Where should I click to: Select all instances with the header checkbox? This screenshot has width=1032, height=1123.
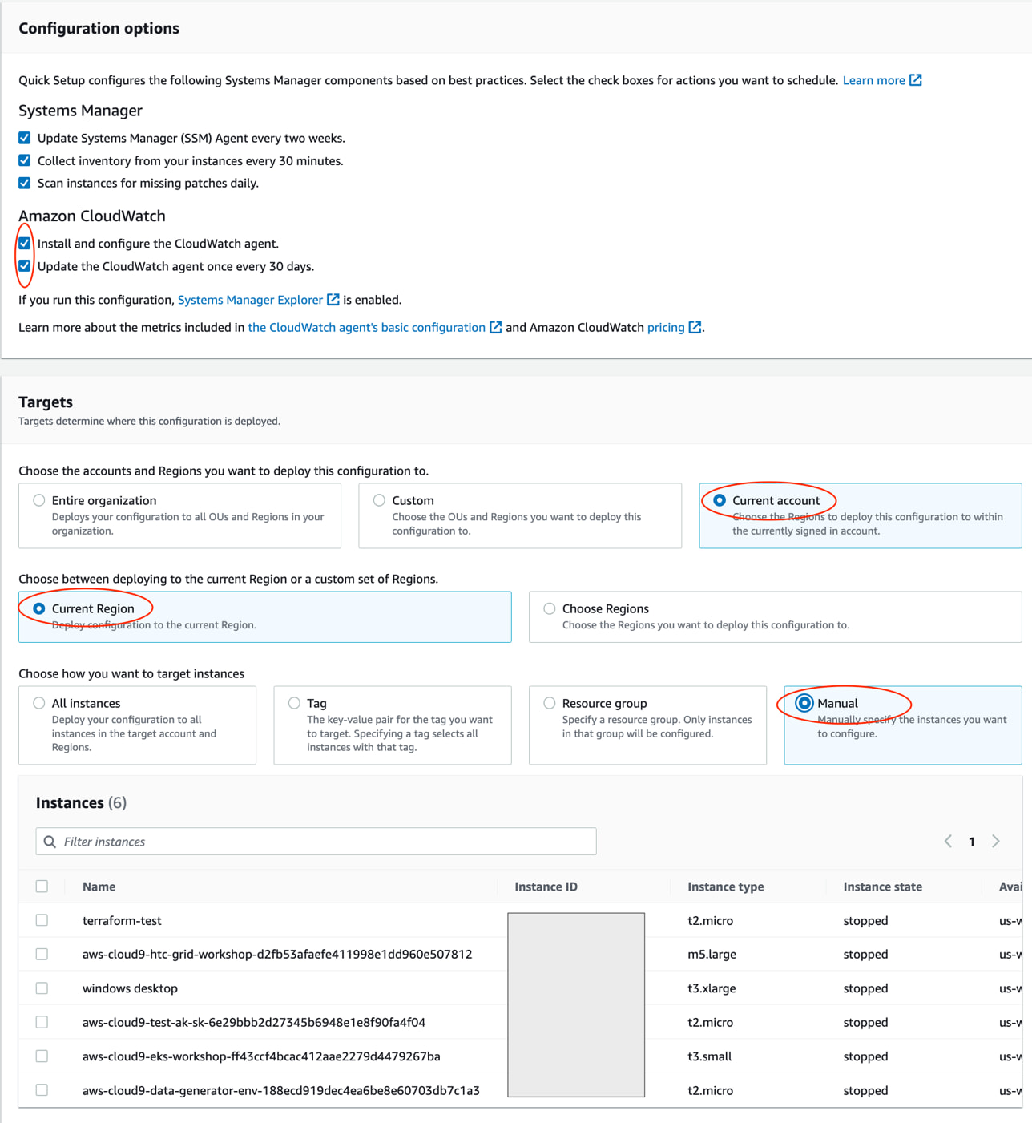42,886
